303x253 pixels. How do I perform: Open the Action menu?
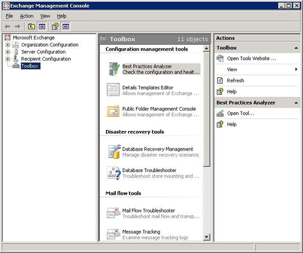click(27, 16)
